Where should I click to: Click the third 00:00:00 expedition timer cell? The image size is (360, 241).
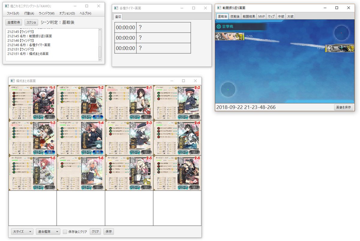point(125,48)
